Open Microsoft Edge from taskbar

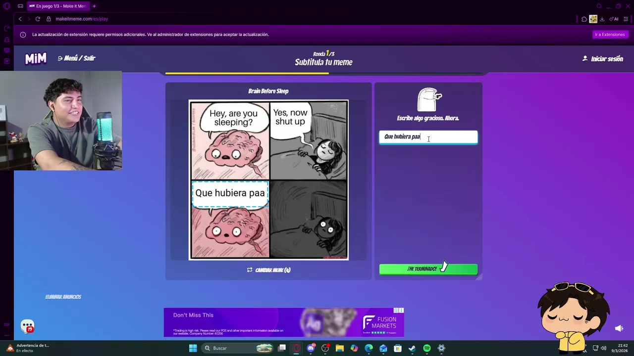coord(369,348)
